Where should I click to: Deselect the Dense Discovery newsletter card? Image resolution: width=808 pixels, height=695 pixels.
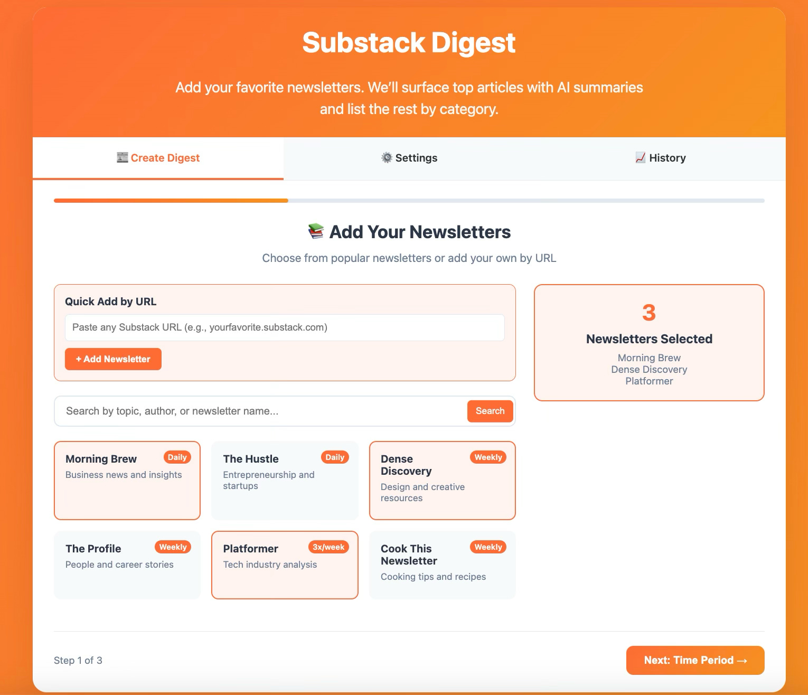(x=442, y=481)
